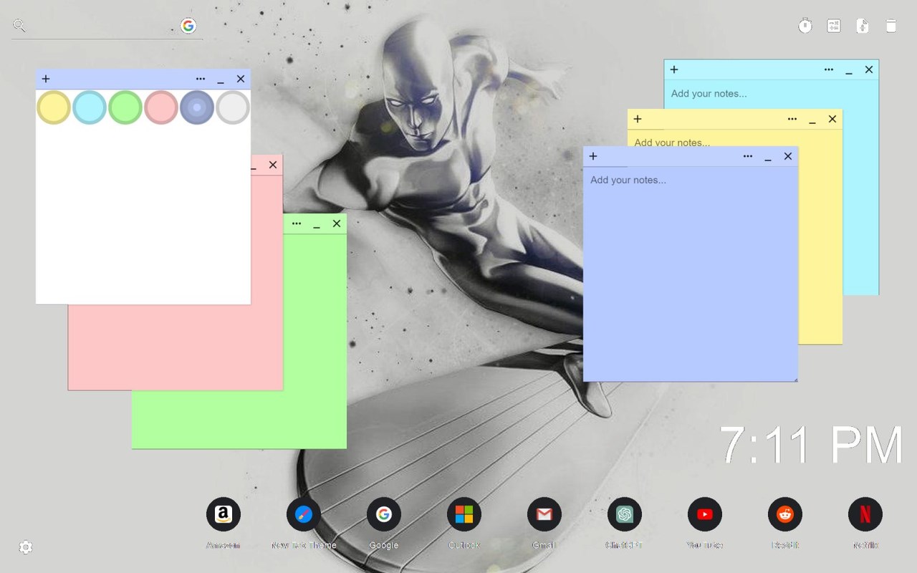Close the yellow note
917x573 pixels.
[x=832, y=119]
